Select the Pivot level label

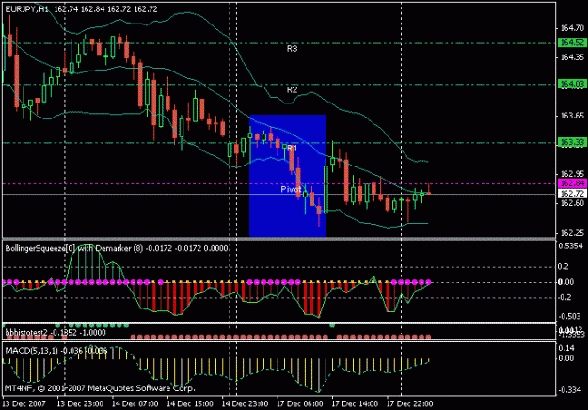[291, 190]
